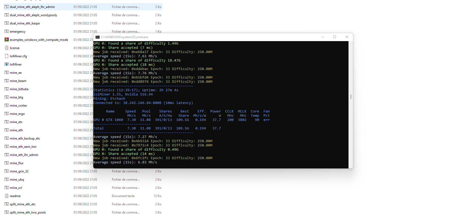Select the mine_ae batch file icon
Image resolution: width=449 pixels, height=222 pixels.
[7, 73]
